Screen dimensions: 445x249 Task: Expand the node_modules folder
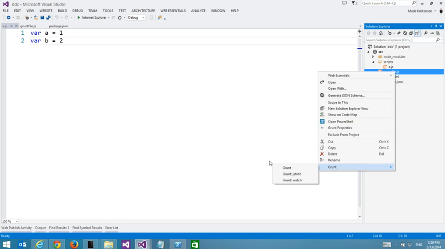tap(373, 57)
